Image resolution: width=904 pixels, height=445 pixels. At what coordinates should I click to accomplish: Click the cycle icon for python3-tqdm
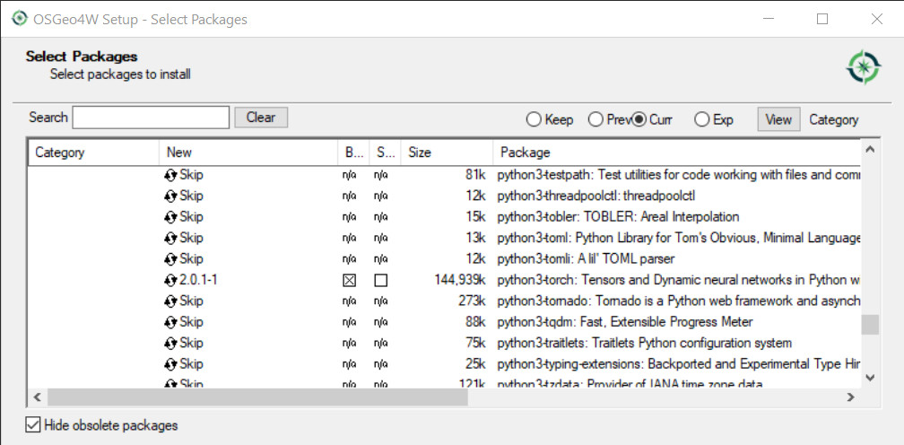pos(170,322)
